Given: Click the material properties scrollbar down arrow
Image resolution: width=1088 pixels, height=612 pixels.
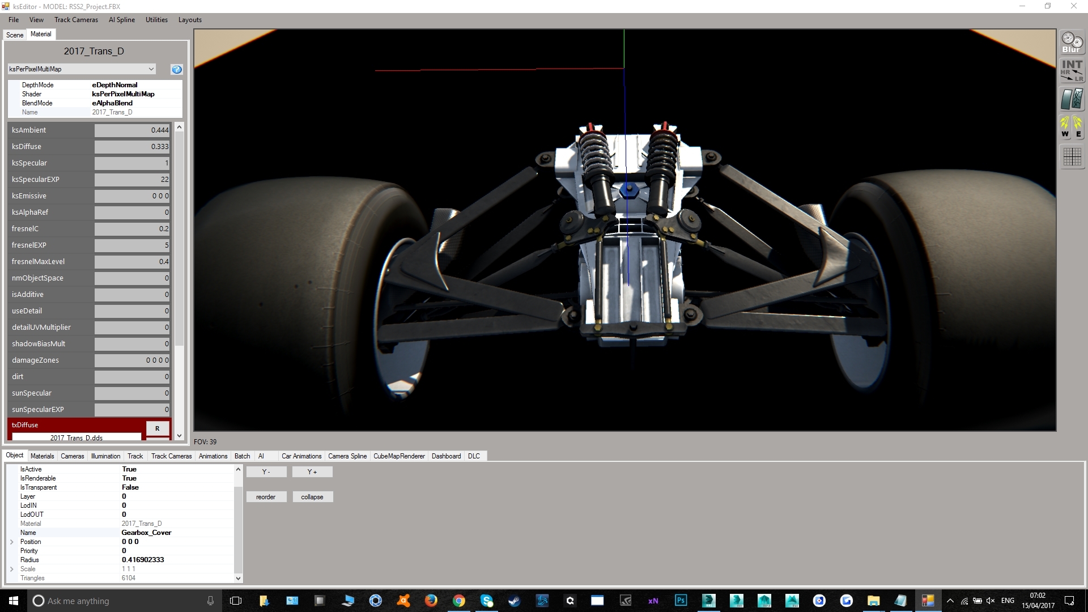Looking at the screenshot, I should click(180, 436).
